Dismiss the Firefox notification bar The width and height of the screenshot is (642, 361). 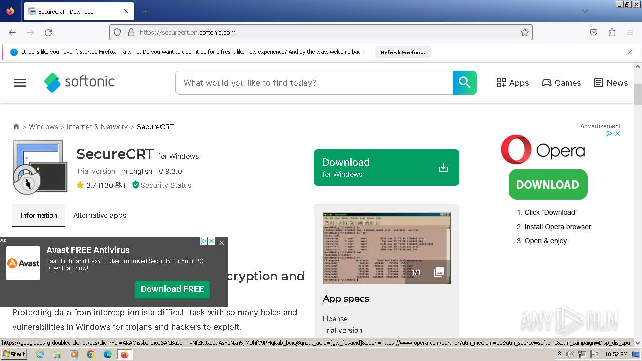coord(630,52)
